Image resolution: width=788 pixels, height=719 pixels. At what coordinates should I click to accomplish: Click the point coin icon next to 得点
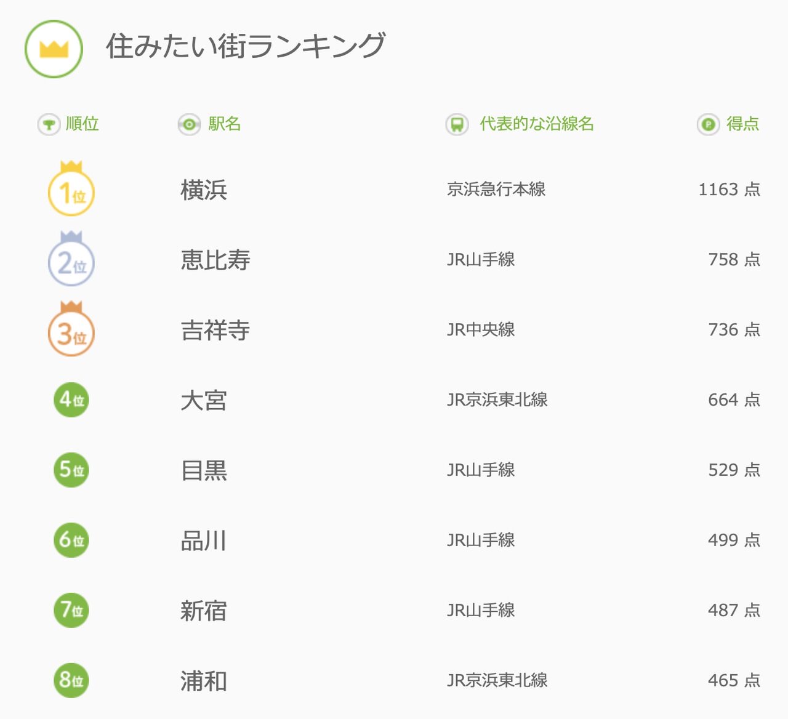(708, 124)
